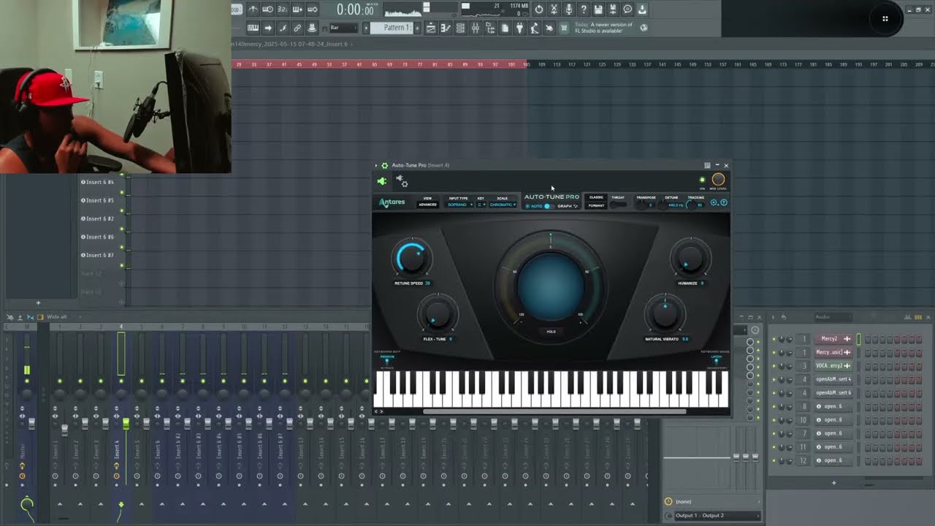The height and width of the screenshot is (526, 935).
Task: Open the content library download icon
Action: point(642,9)
